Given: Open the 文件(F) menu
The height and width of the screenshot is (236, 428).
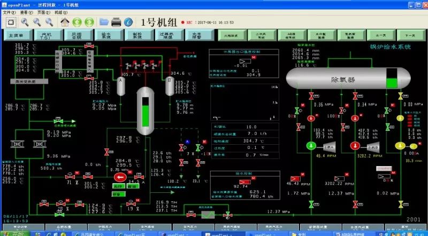Looking at the screenshot, I should (9, 11).
